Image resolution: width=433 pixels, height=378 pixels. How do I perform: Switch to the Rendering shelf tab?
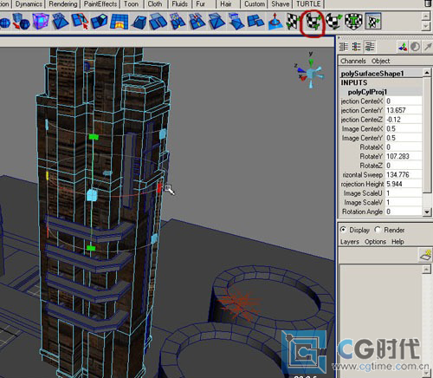pos(63,4)
